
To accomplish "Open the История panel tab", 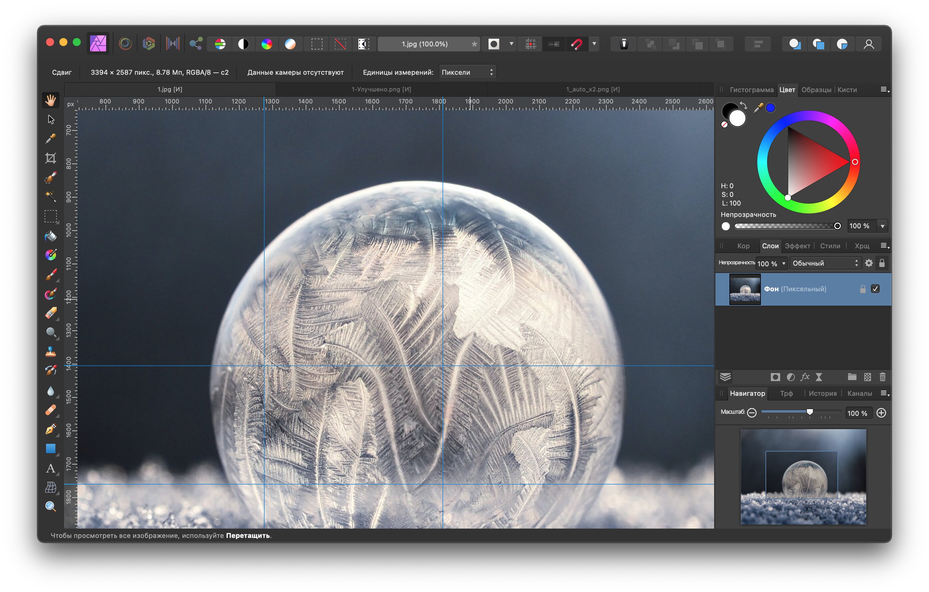I will click(823, 393).
